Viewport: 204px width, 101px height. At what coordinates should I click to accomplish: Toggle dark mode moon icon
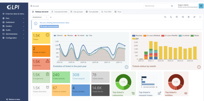pyautogui.click(x=171, y=17)
